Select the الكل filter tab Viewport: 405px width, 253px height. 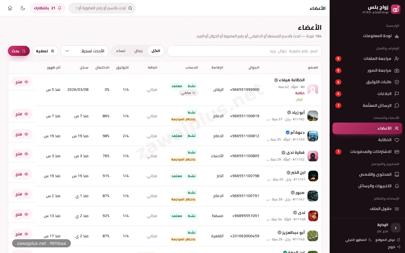pos(156,51)
